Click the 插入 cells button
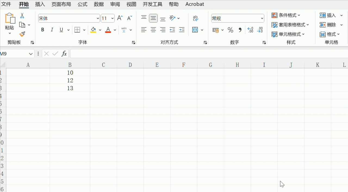 328,15
